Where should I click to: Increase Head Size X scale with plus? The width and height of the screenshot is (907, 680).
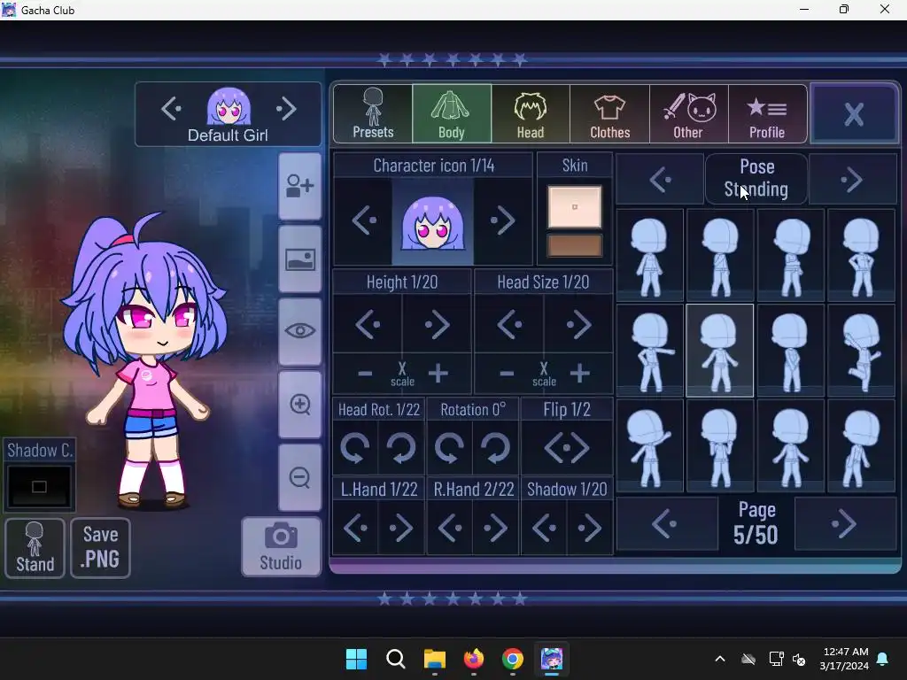(579, 374)
